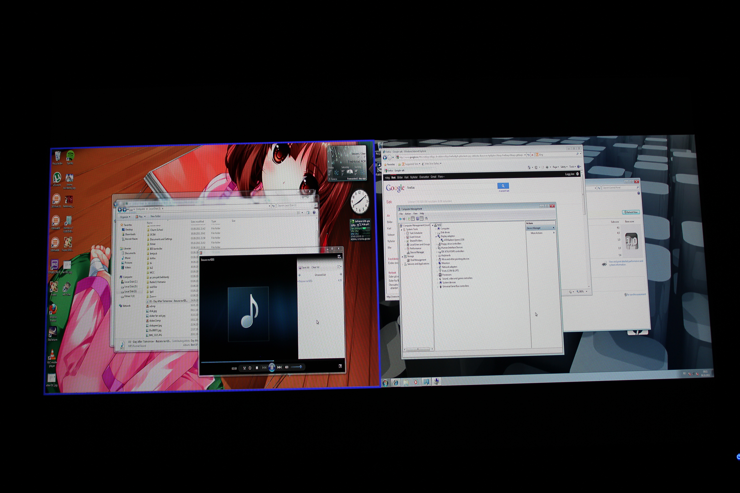Screen dimensions: 740x493
Task: Switch Media Player to library view
Action: [x=339, y=256]
